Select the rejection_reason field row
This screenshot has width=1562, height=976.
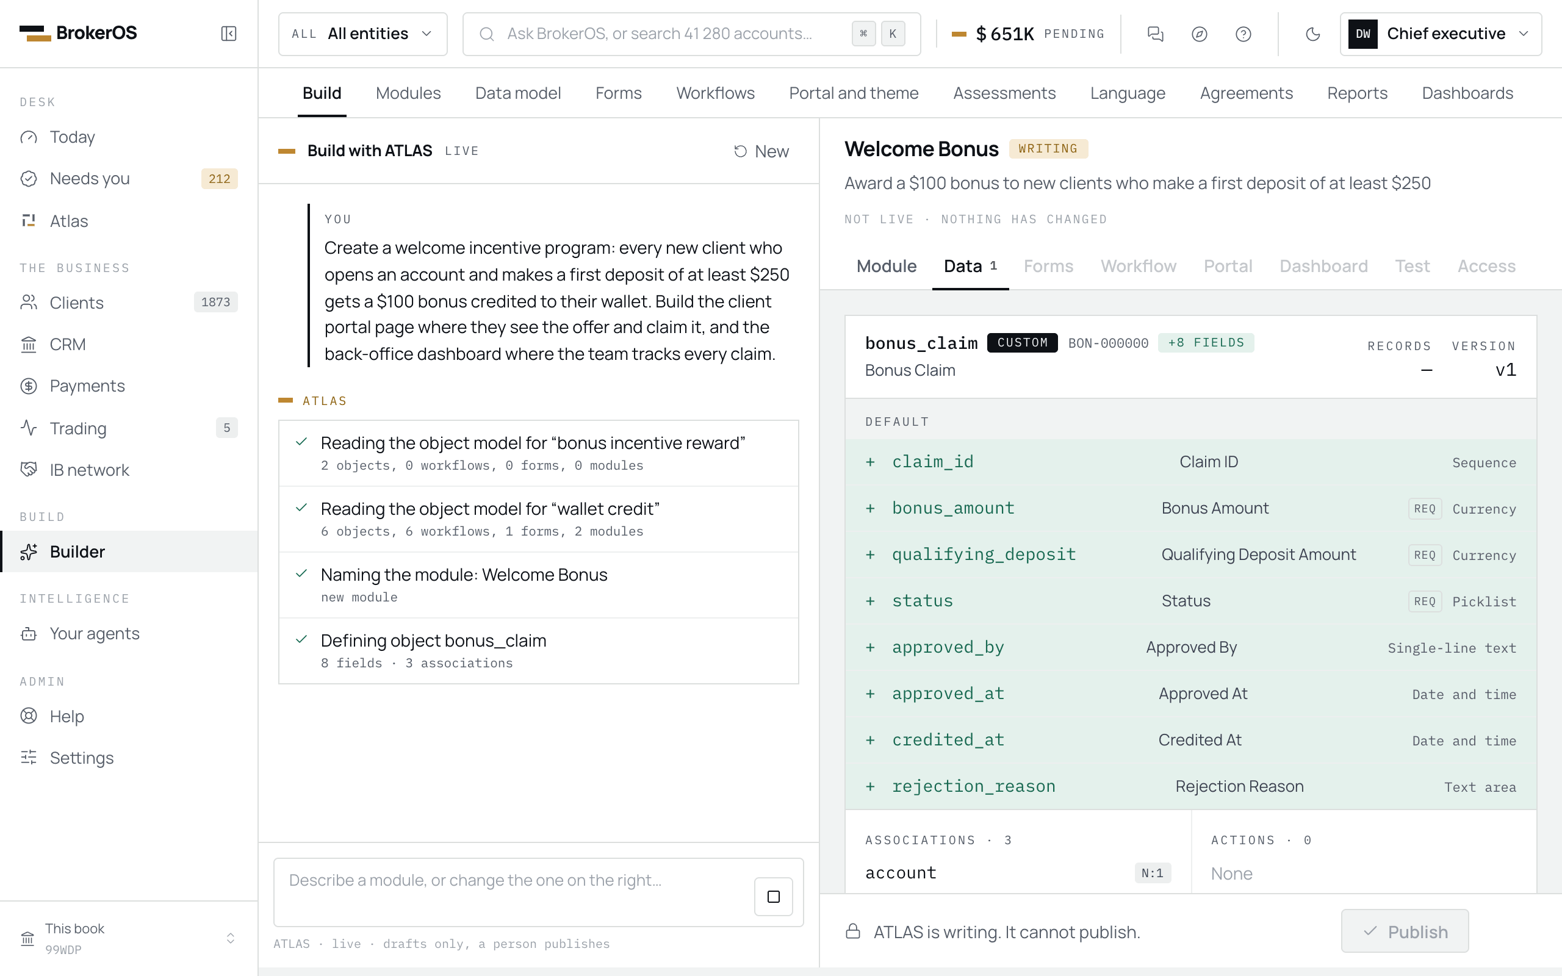[1190, 786]
